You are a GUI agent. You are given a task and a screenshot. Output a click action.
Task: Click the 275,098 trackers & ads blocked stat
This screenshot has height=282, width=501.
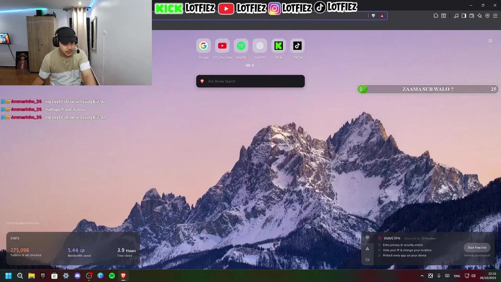pyautogui.click(x=25, y=252)
